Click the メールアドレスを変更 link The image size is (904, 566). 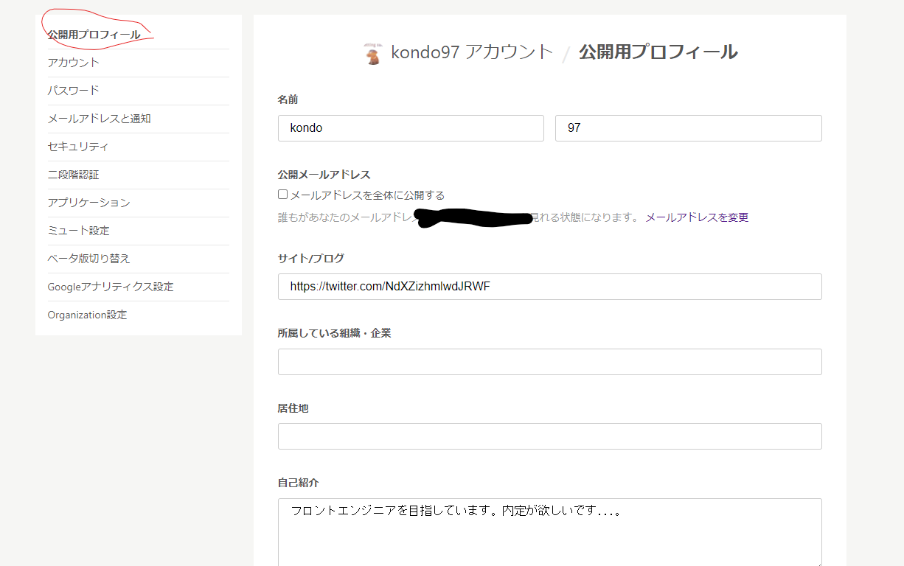[696, 217]
